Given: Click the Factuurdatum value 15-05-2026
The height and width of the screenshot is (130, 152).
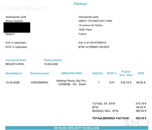Looking at the screenshot, I should pos(51,64).
